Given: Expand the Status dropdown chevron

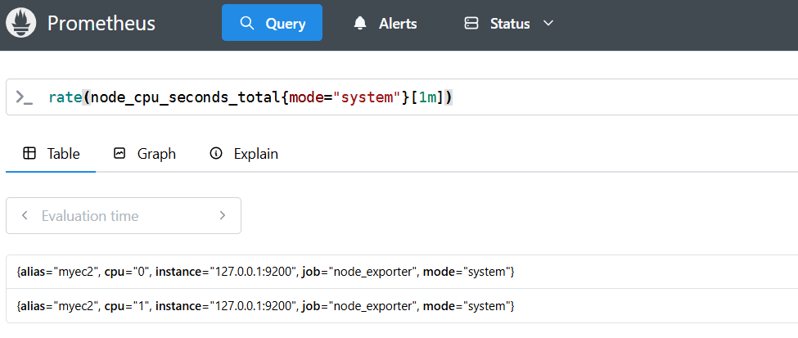Looking at the screenshot, I should [548, 24].
